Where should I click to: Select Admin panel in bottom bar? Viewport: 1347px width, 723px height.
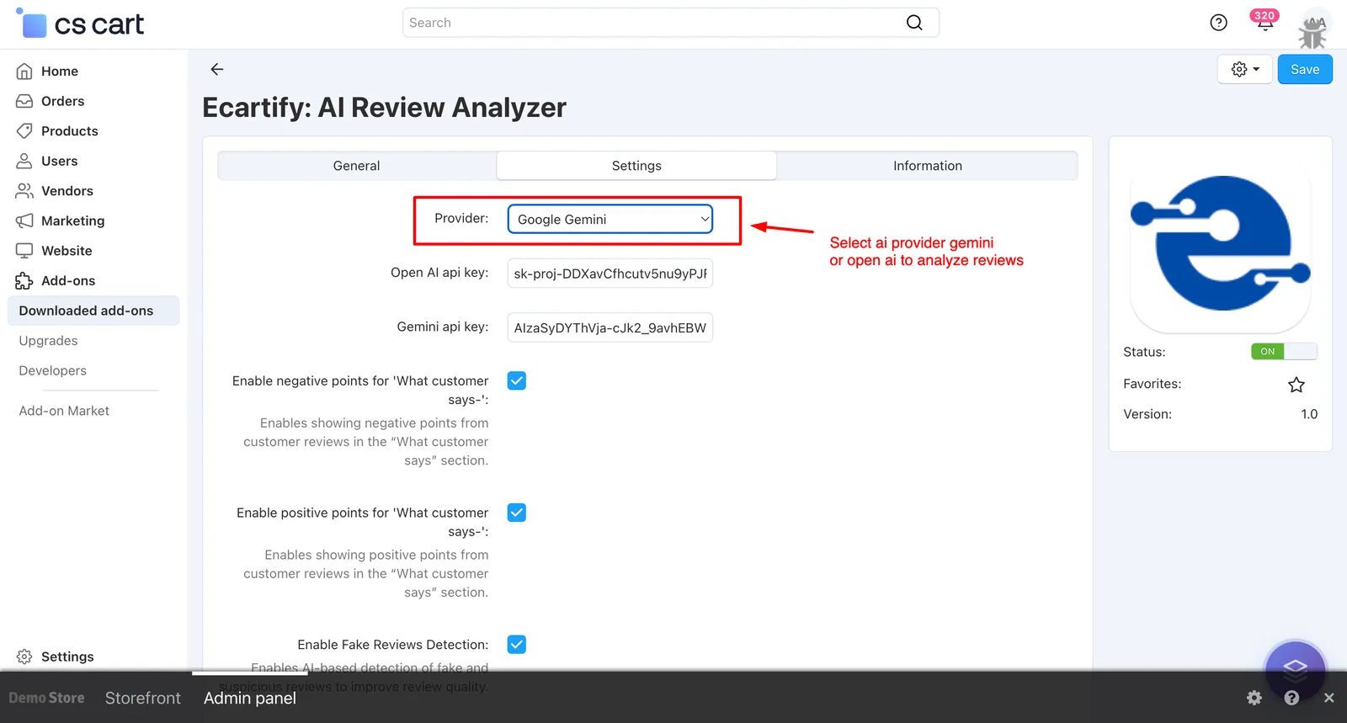[x=250, y=698]
